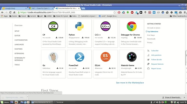Image resolution: width=187 pixels, height=104 pixels.
Task: Switch to the Google Keep tab
Action: pos(14,8)
